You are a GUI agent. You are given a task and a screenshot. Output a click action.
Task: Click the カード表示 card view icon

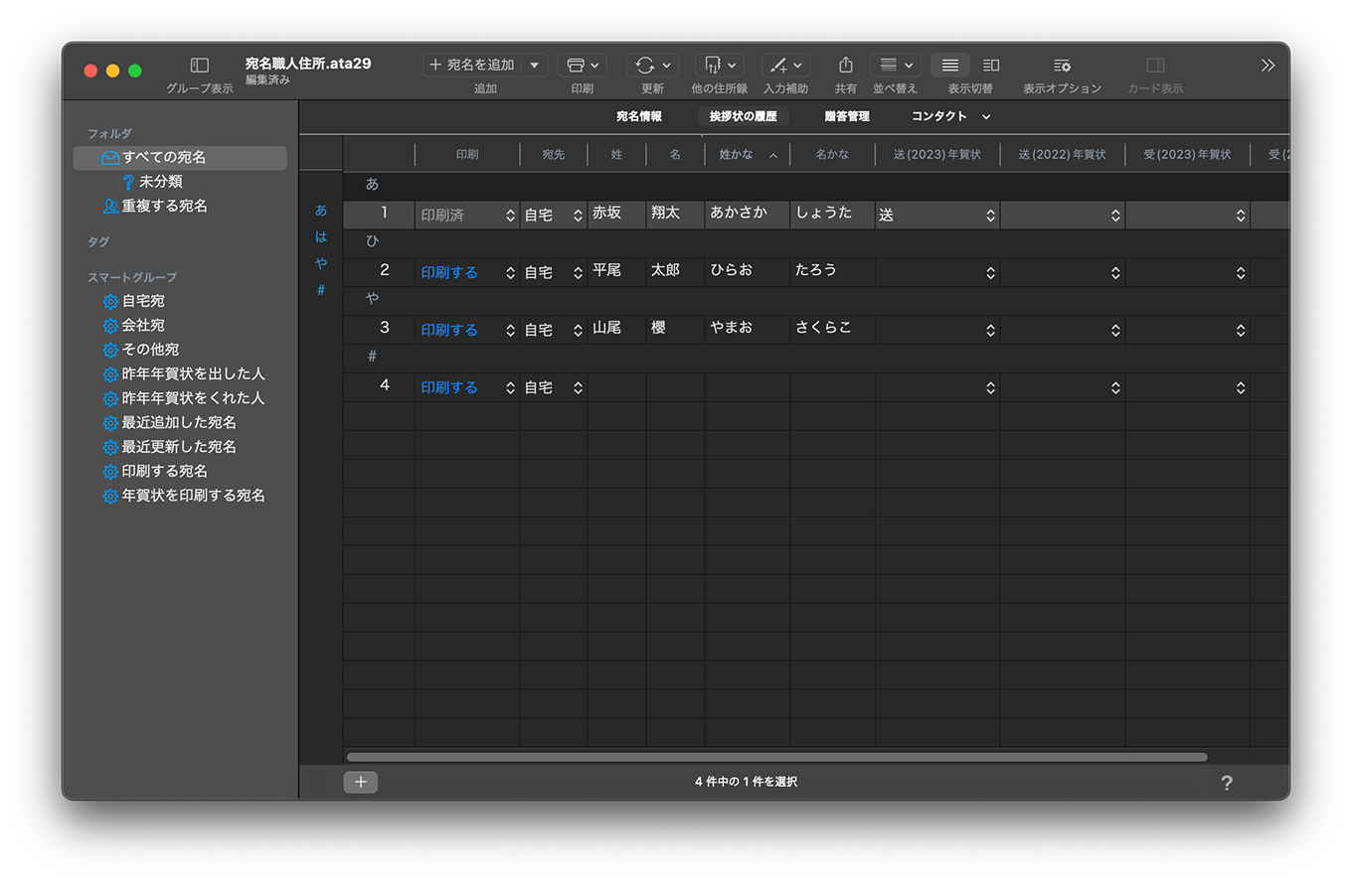pos(1155,66)
